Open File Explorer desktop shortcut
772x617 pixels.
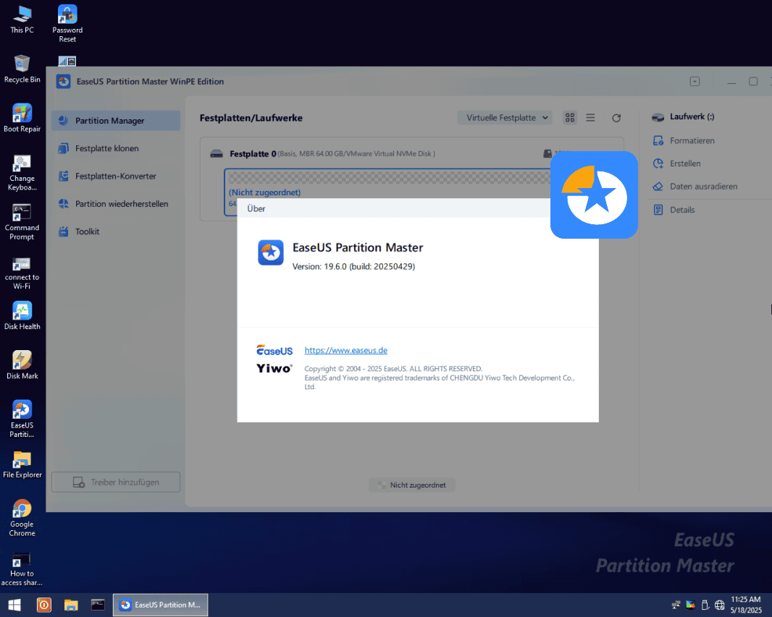point(22,464)
